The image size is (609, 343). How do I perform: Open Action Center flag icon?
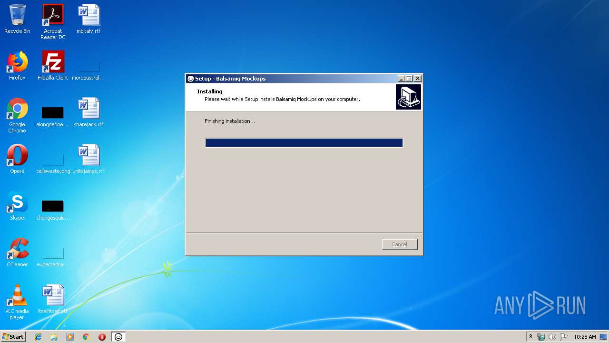tap(563, 337)
